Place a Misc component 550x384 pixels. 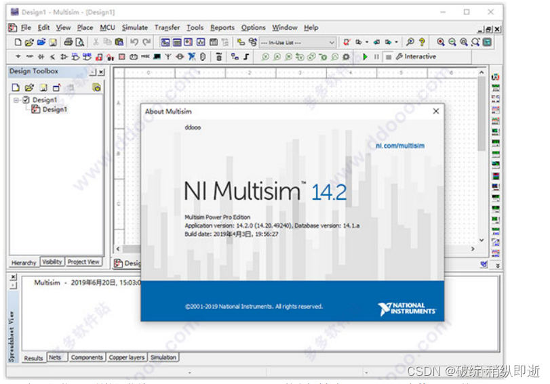point(145,56)
